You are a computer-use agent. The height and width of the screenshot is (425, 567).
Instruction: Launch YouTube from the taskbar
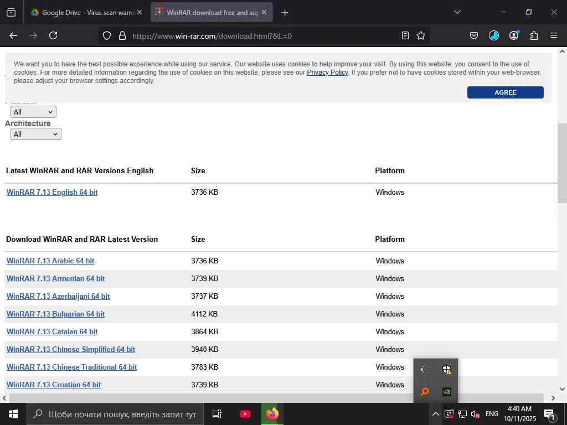pos(245,414)
